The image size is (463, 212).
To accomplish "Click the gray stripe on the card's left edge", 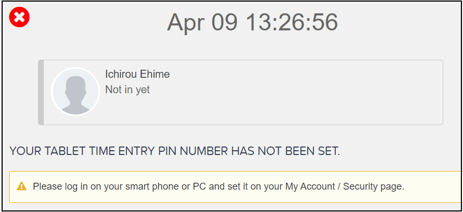I will coord(41,92).
